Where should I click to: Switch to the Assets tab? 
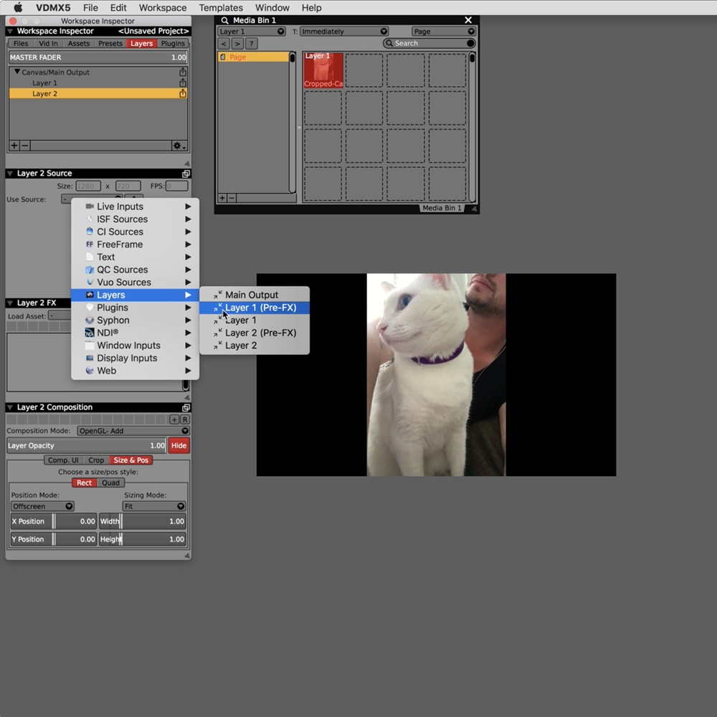[79, 44]
